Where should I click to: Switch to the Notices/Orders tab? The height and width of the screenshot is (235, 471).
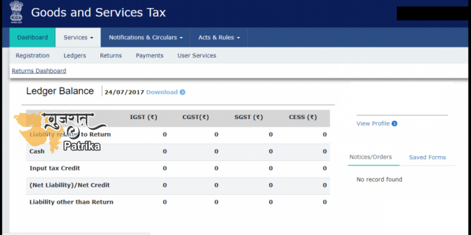pyautogui.click(x=371, y=157)
